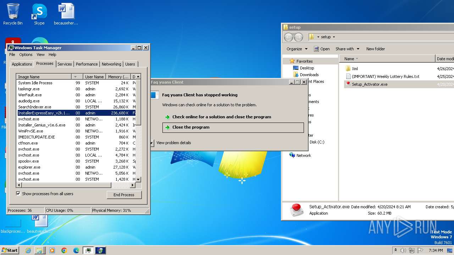Switch to Task Manager taskbar button
This screenshot has width=454, height=255.
(88, 250)
